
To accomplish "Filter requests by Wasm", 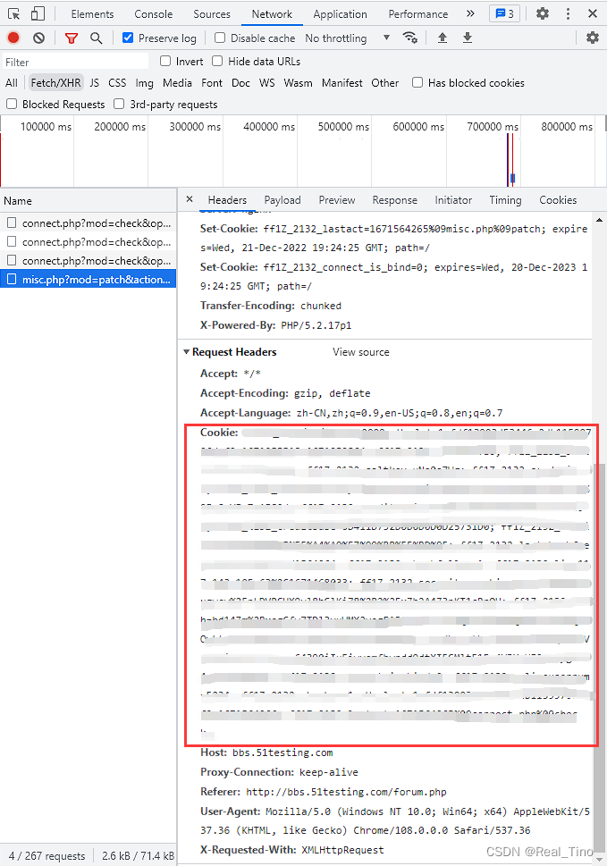I will (298, 83).
